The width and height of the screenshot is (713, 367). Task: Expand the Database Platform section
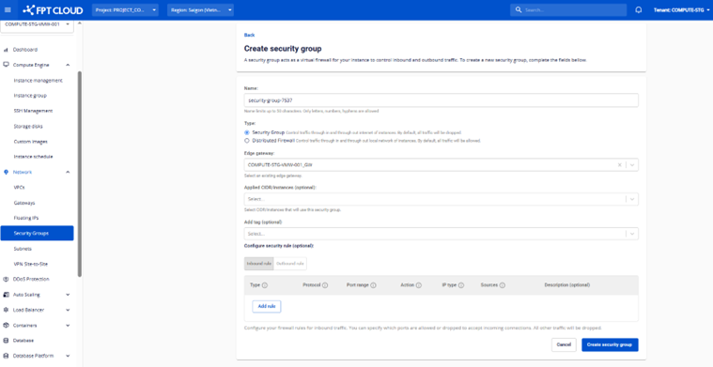point(68,356)
